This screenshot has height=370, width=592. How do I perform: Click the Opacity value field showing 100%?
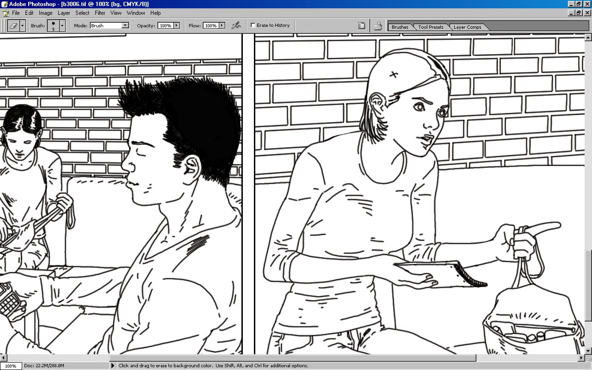tap(166, 25)
